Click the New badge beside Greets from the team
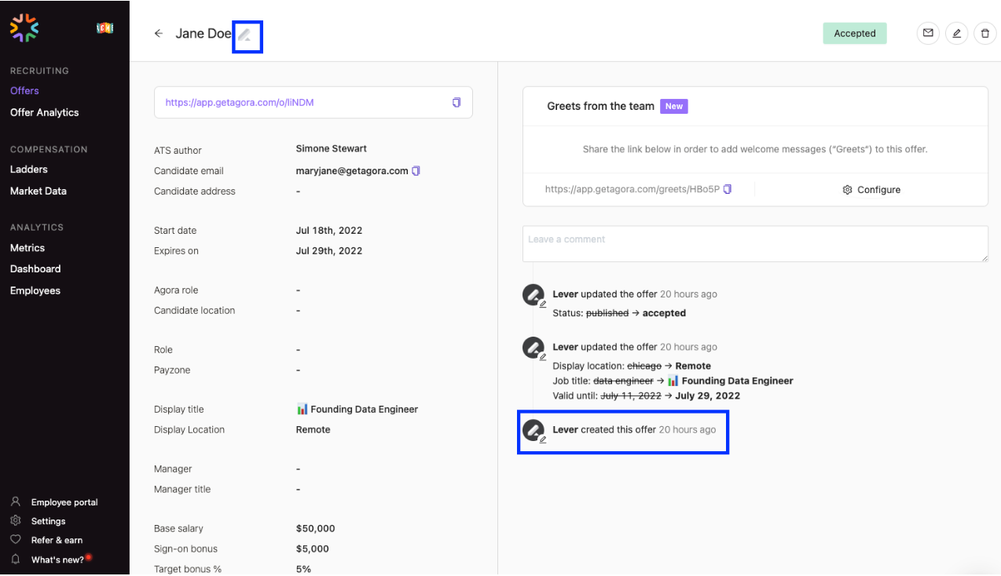Viewport: 1001px width, 576px height. pyautogui.click(x=674, y=106)
